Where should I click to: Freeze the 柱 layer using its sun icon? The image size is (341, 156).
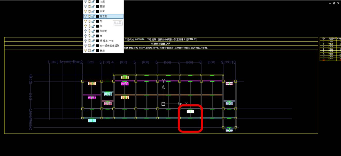pyautogui.click(x=89, y=21)
